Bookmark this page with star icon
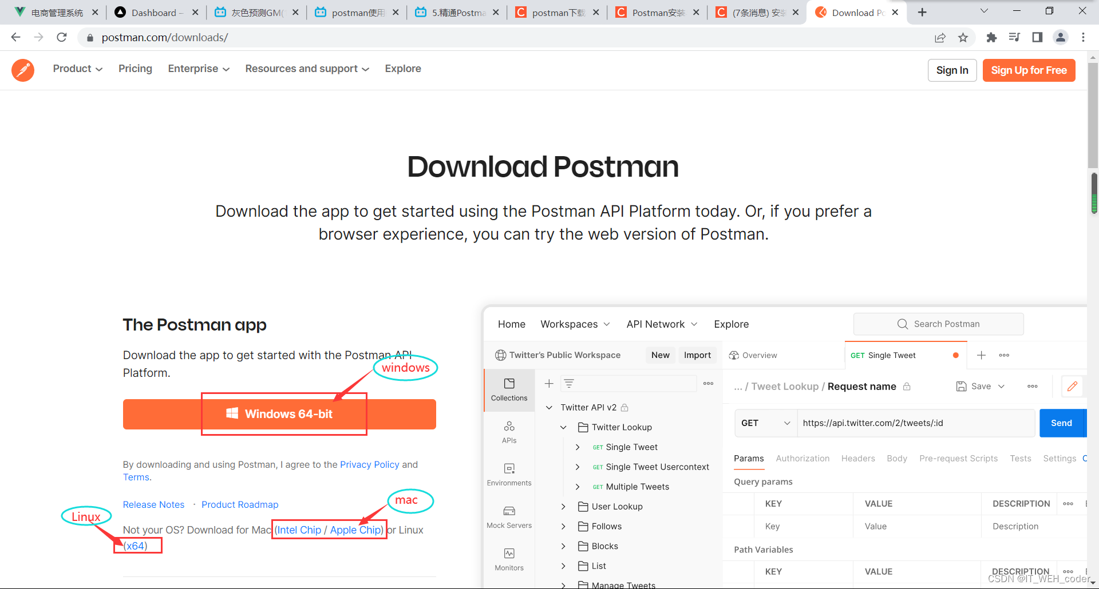The height and width of the screenshot is (589, 1099). pos(963,37)
